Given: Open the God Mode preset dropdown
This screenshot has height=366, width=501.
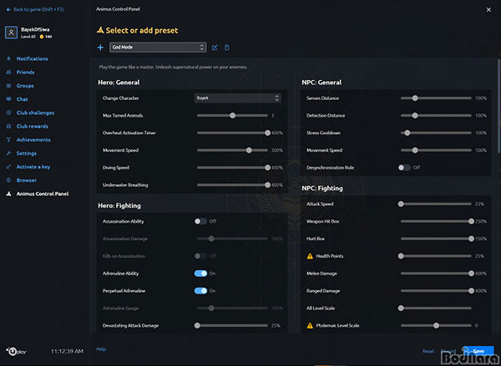Looking at the screenshot, I should pos(158,48).
